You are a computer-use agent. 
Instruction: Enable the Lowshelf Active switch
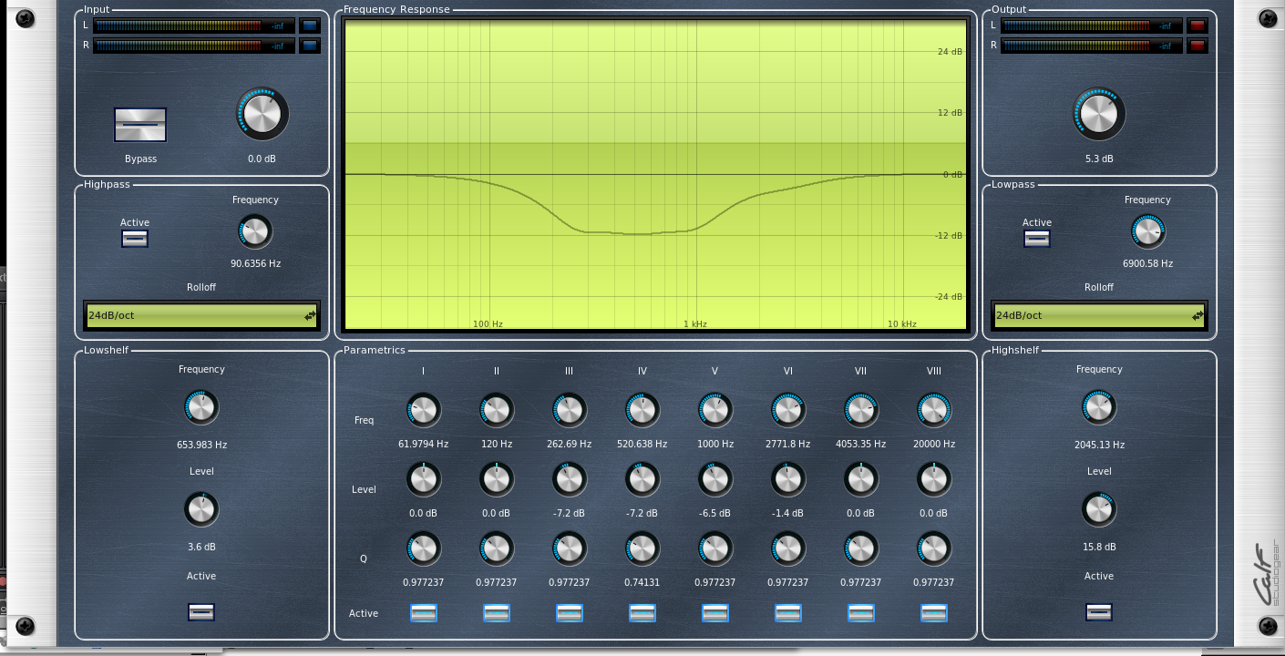[x=201, y=612]
